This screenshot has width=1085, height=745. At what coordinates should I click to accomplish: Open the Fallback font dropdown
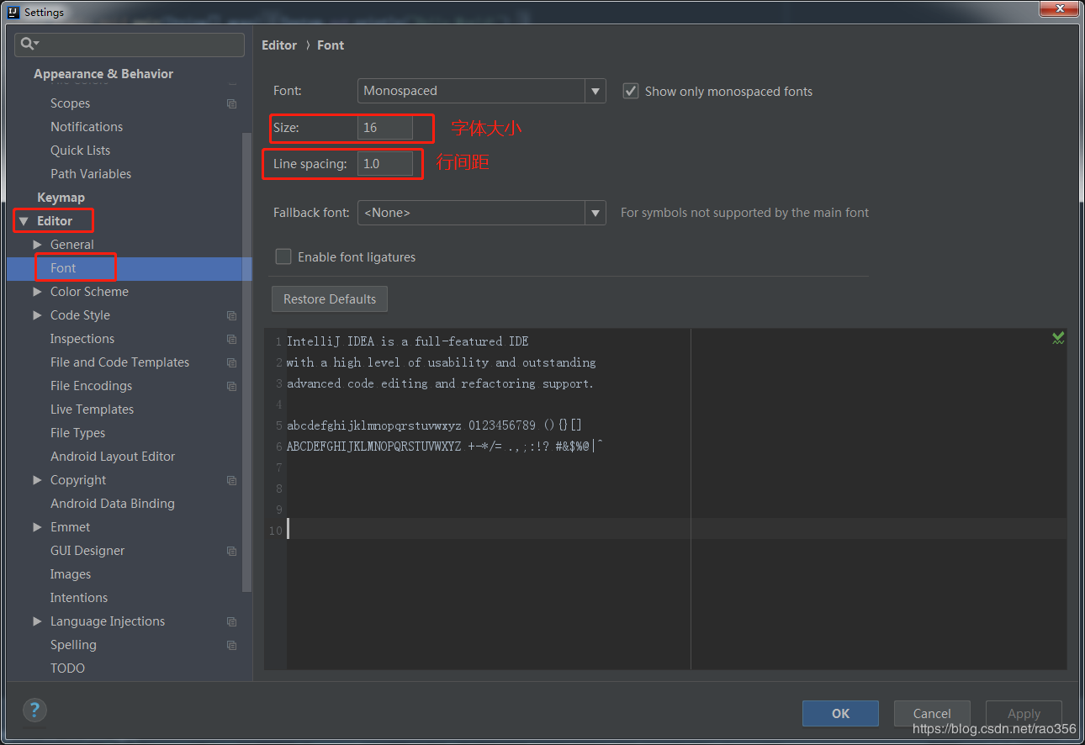(x=595, y=213)
